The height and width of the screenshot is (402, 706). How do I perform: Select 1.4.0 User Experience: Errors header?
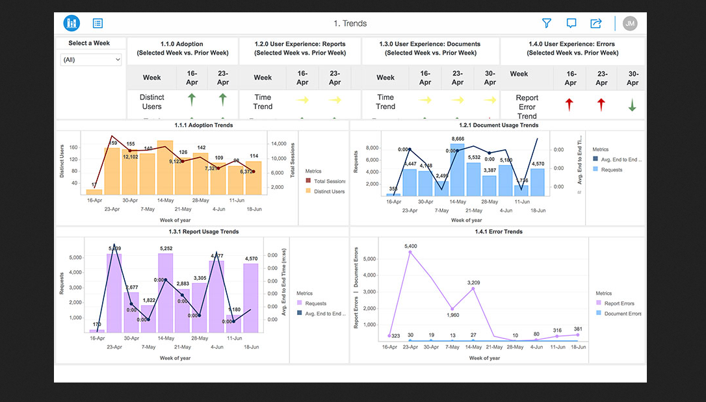click(x=572, y=48)
